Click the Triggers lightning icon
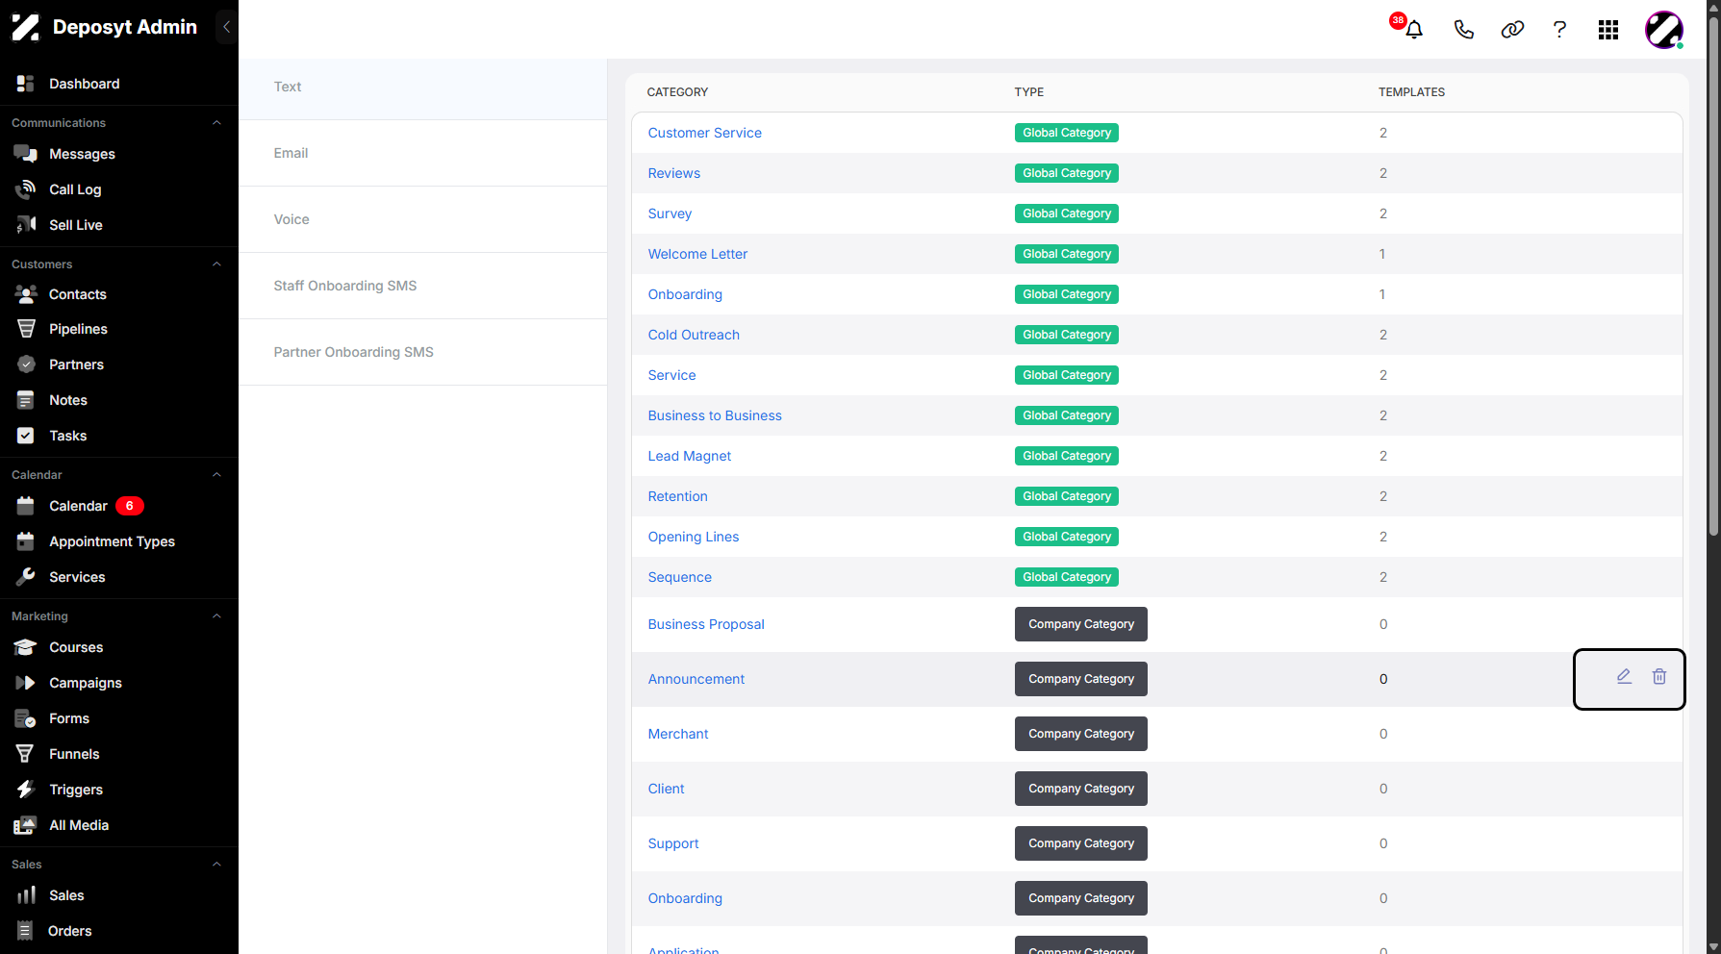 pyautogui.click(x=26, y=790)
